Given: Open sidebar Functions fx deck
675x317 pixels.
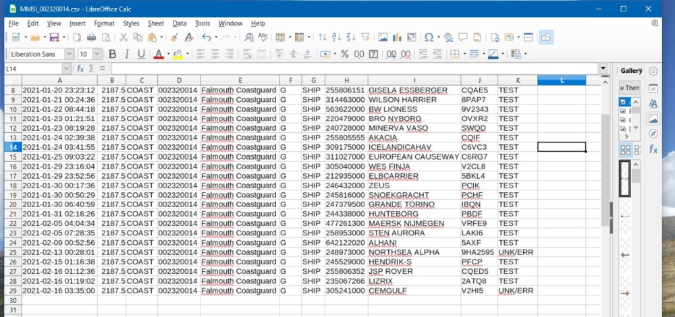Looking at the screenshot, I should (x=653, y=149).
